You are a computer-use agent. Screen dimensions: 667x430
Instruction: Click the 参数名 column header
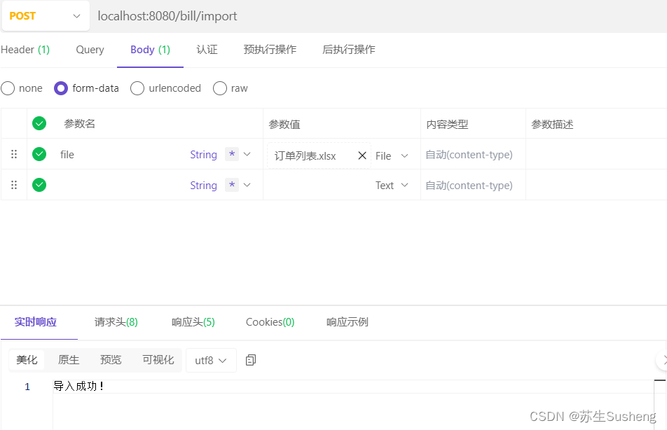pyautogui.click(x=80, y=124)
